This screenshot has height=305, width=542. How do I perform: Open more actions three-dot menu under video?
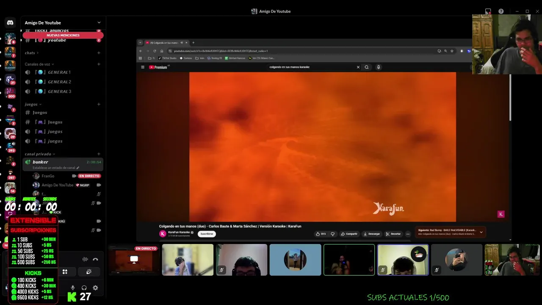(x=408, y=234)
